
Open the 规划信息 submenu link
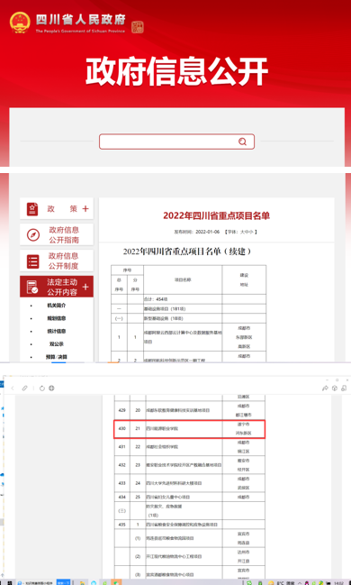57,318
